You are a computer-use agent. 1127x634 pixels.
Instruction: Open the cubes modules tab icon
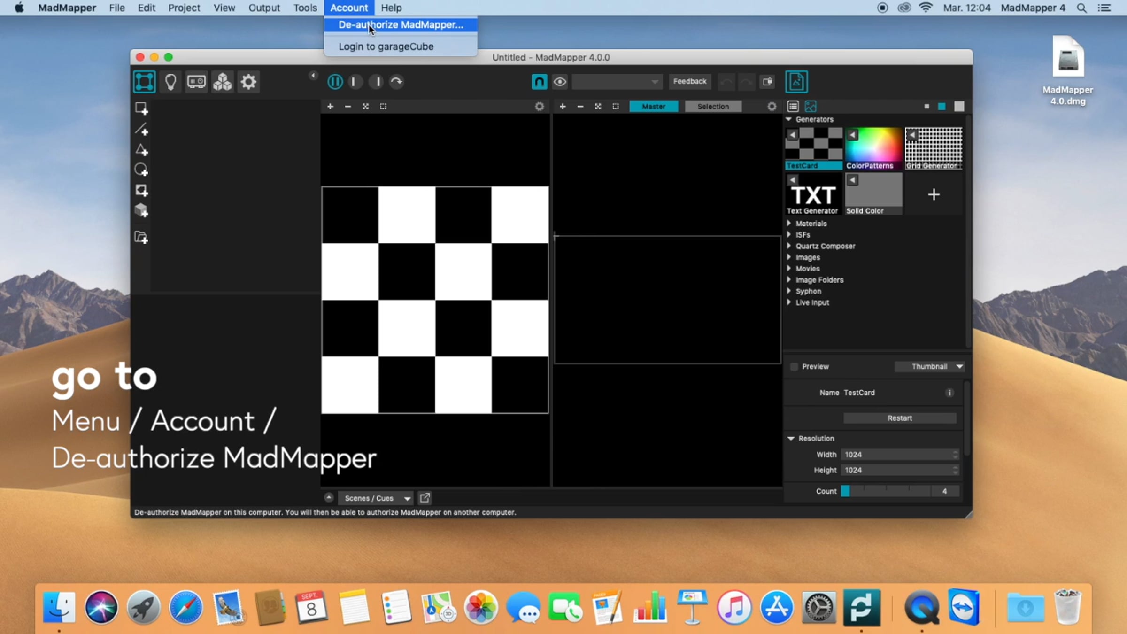(x=223, y=82)
